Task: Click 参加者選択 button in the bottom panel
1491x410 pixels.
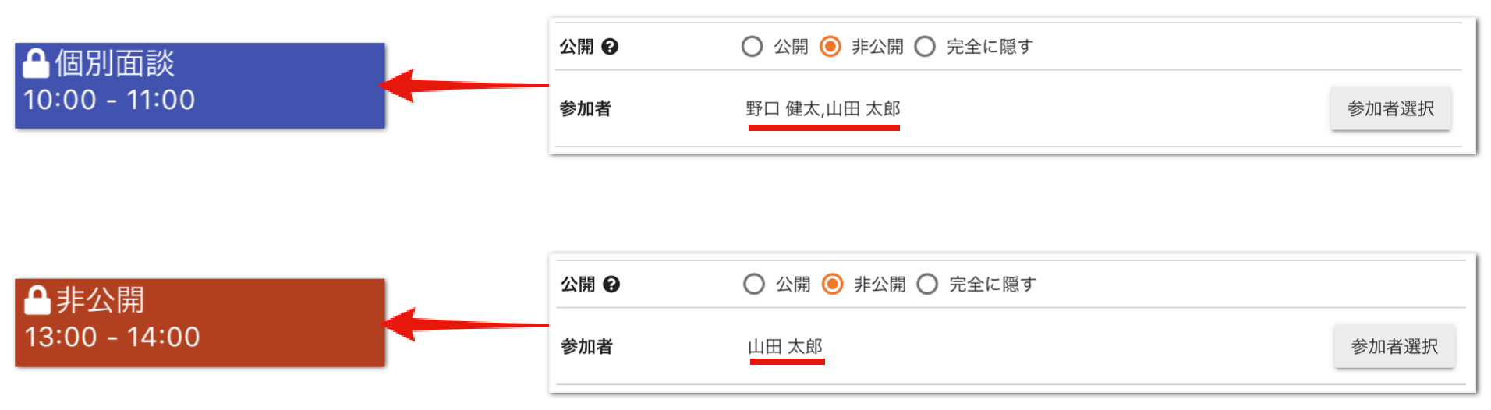Action: click(1394, 346)
